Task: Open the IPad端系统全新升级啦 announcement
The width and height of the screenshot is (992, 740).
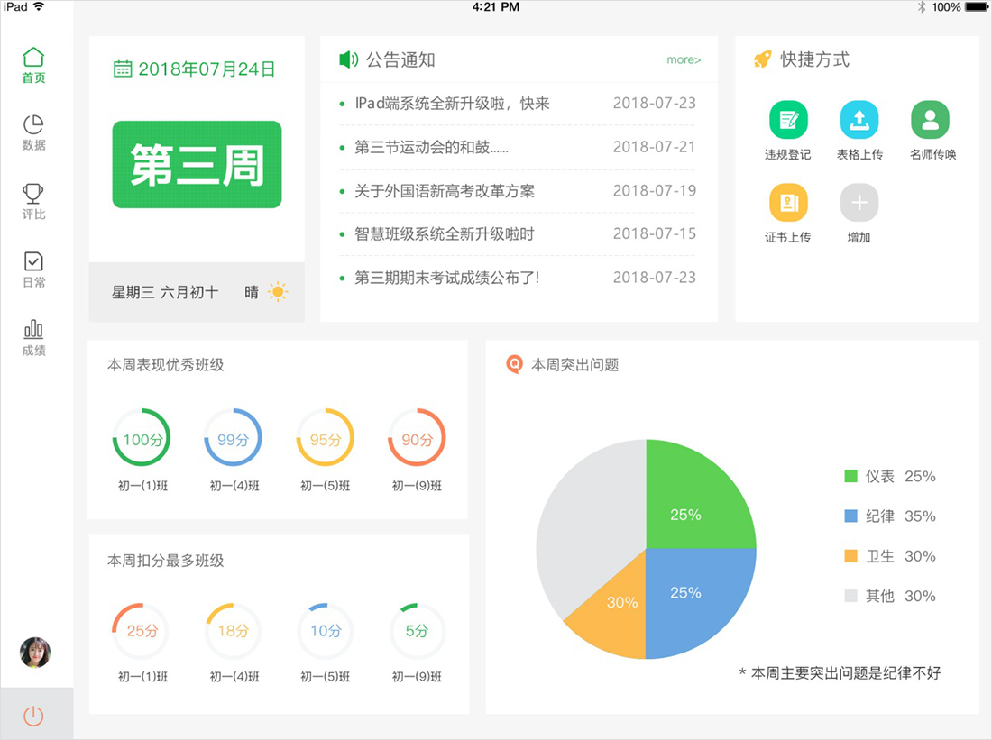Action: 452,104
